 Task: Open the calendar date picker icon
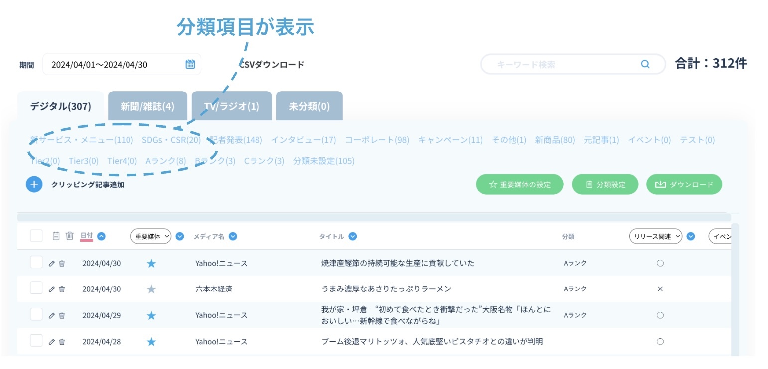(x=190, y=64)
